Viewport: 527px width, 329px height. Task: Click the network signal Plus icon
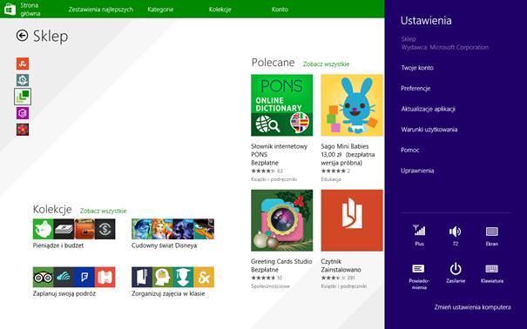coord(419,231)
